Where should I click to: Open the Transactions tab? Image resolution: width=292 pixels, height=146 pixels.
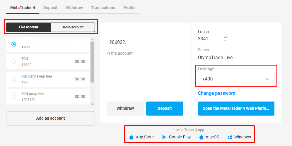click(x=103, y=8)
